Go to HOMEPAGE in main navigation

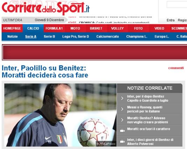[12, 28]
